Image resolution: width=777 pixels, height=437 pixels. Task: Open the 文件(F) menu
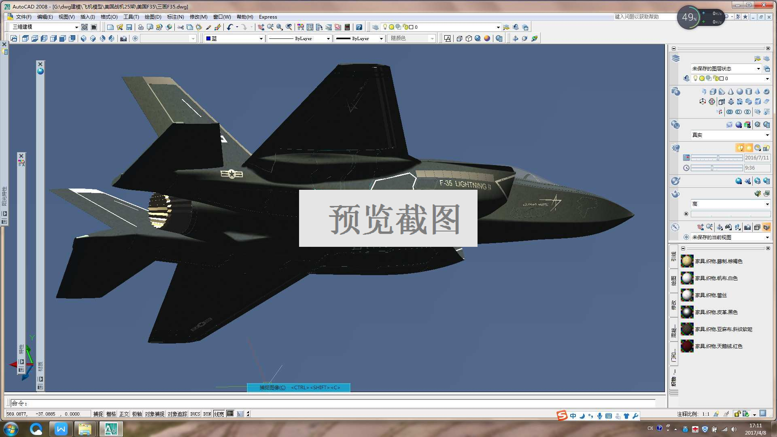pyautogui.click(x=23, y=17)
